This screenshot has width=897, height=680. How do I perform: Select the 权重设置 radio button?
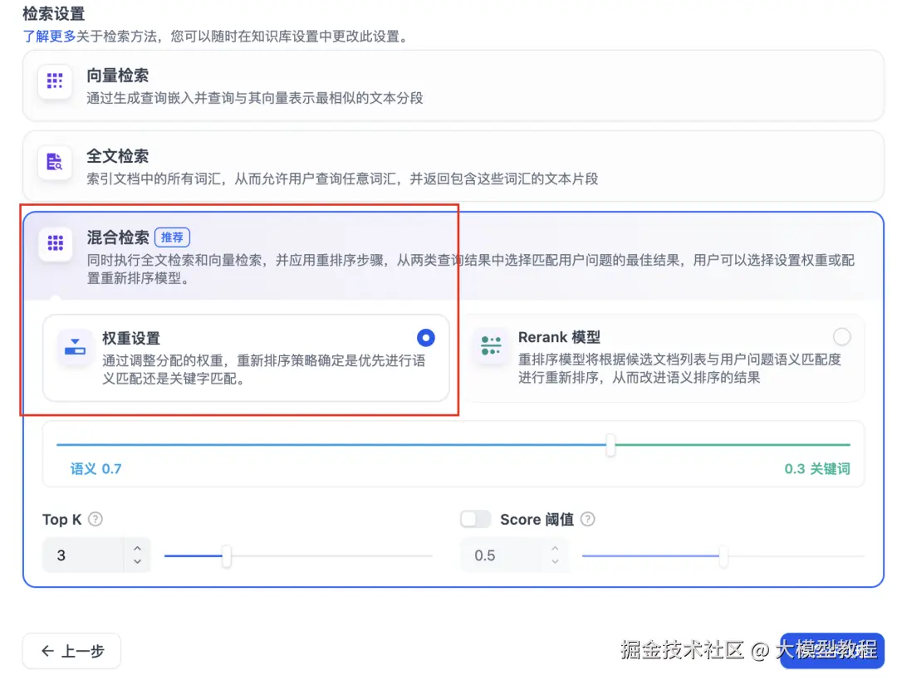click(426, 338)
